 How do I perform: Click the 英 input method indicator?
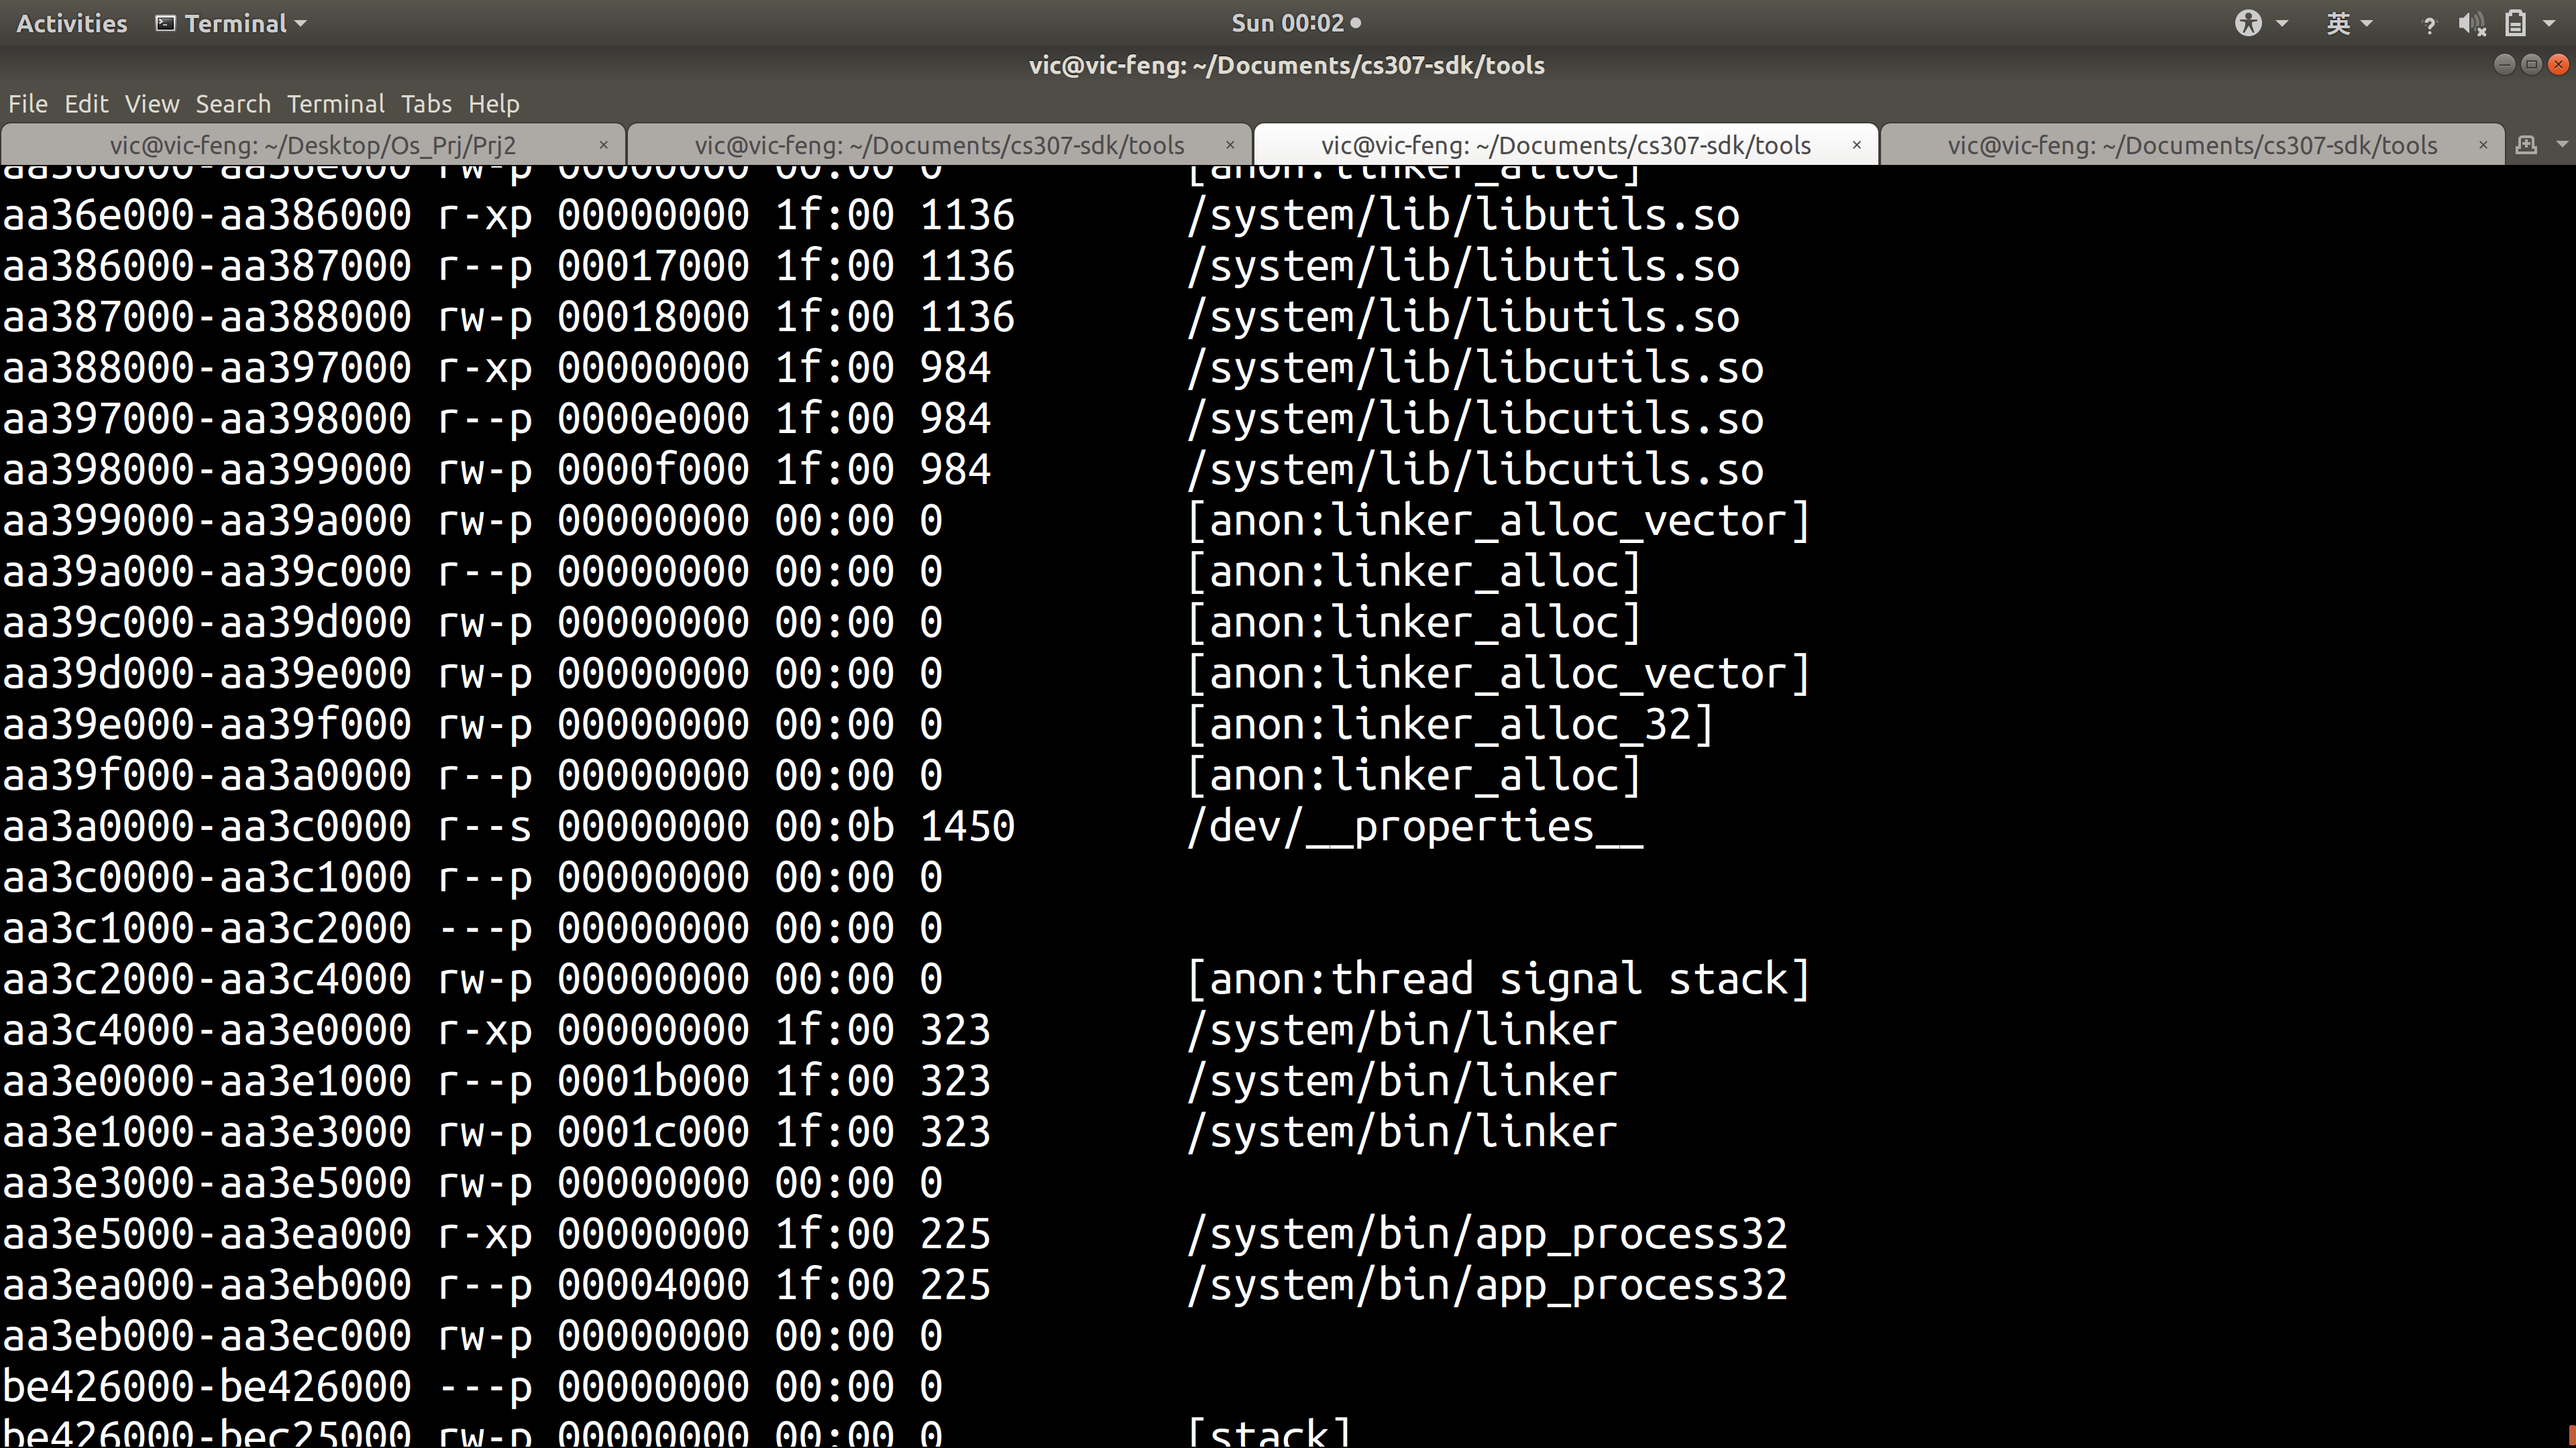pyautogui.click(x=2338, y=23)
